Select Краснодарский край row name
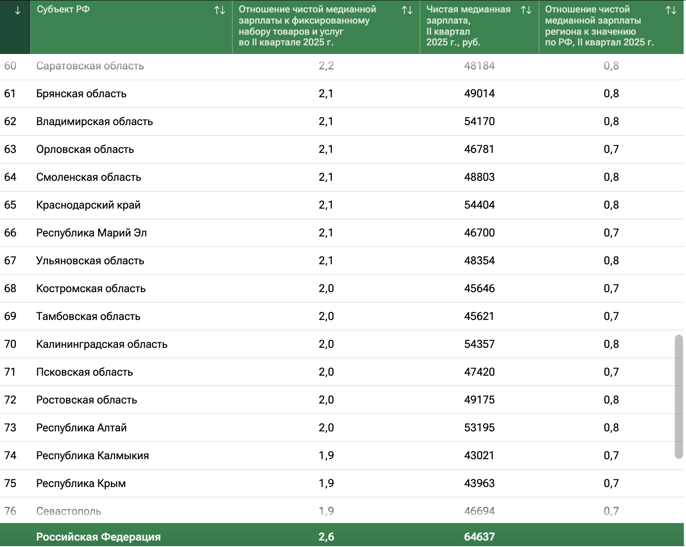Screen dimensions: 686x547 pos(88,205)
